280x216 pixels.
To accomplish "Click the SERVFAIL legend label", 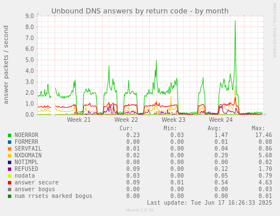I will click(x=28, y=148).
